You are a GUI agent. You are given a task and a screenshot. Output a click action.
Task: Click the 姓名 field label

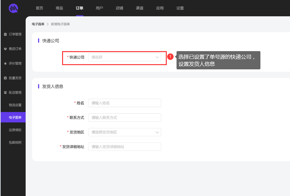80,103
